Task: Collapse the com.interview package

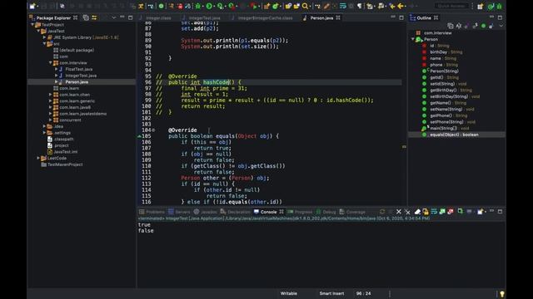Action: pyautogui.click(x=51, y=63)
